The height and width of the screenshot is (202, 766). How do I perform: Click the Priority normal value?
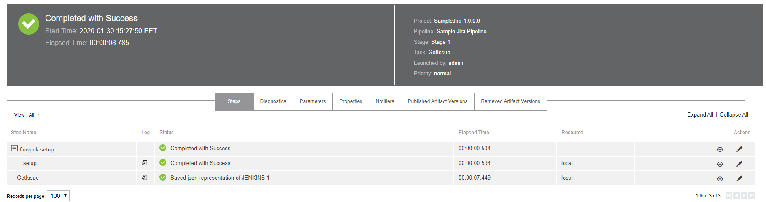click(442, 73)
